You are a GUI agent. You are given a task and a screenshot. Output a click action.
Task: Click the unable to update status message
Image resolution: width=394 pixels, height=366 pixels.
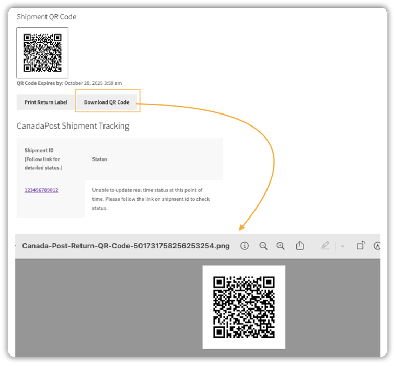coord(151,199)
